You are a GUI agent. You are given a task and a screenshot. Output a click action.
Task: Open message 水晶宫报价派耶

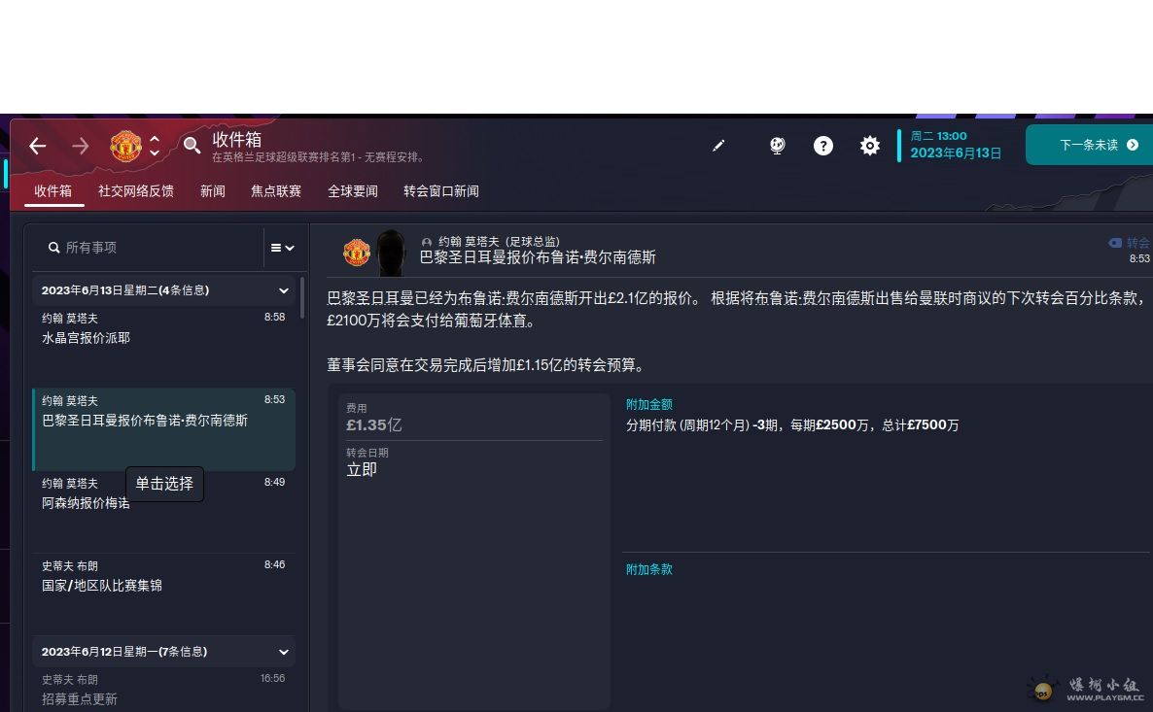click(x=164, y=347)
